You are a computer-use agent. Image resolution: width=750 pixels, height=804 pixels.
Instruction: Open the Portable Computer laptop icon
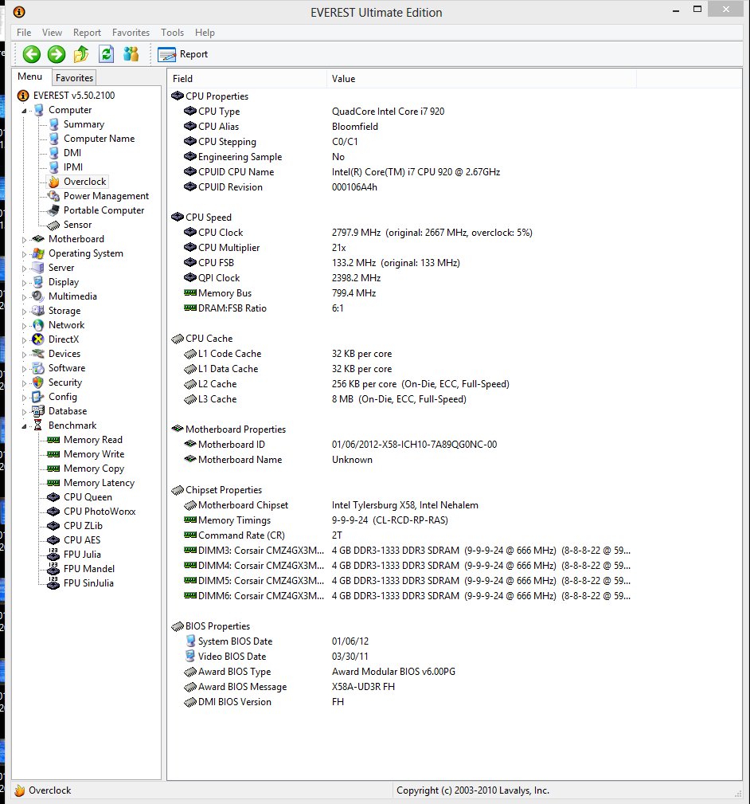click(54, 210)
